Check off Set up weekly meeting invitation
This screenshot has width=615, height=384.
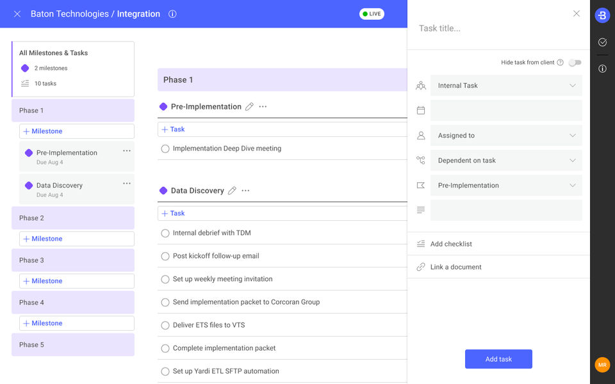coord(165,280)
